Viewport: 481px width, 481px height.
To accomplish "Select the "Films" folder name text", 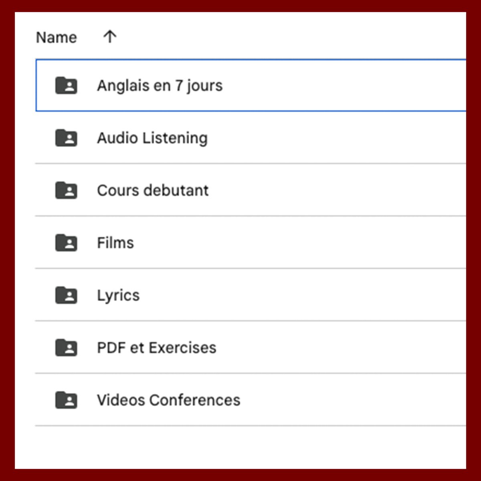I will (x=115, y=243).
